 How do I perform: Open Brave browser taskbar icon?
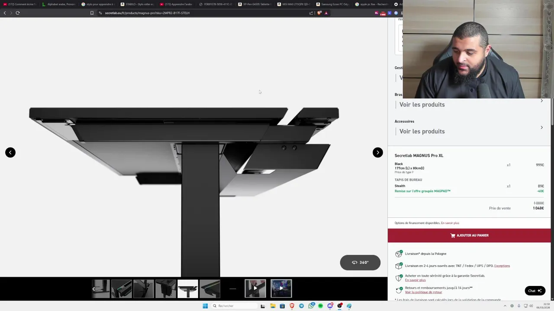[292, 306]
